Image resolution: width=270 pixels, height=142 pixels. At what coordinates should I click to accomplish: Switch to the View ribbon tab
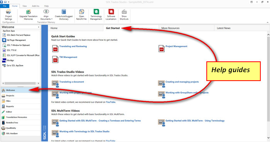click(x=25, y=6)
